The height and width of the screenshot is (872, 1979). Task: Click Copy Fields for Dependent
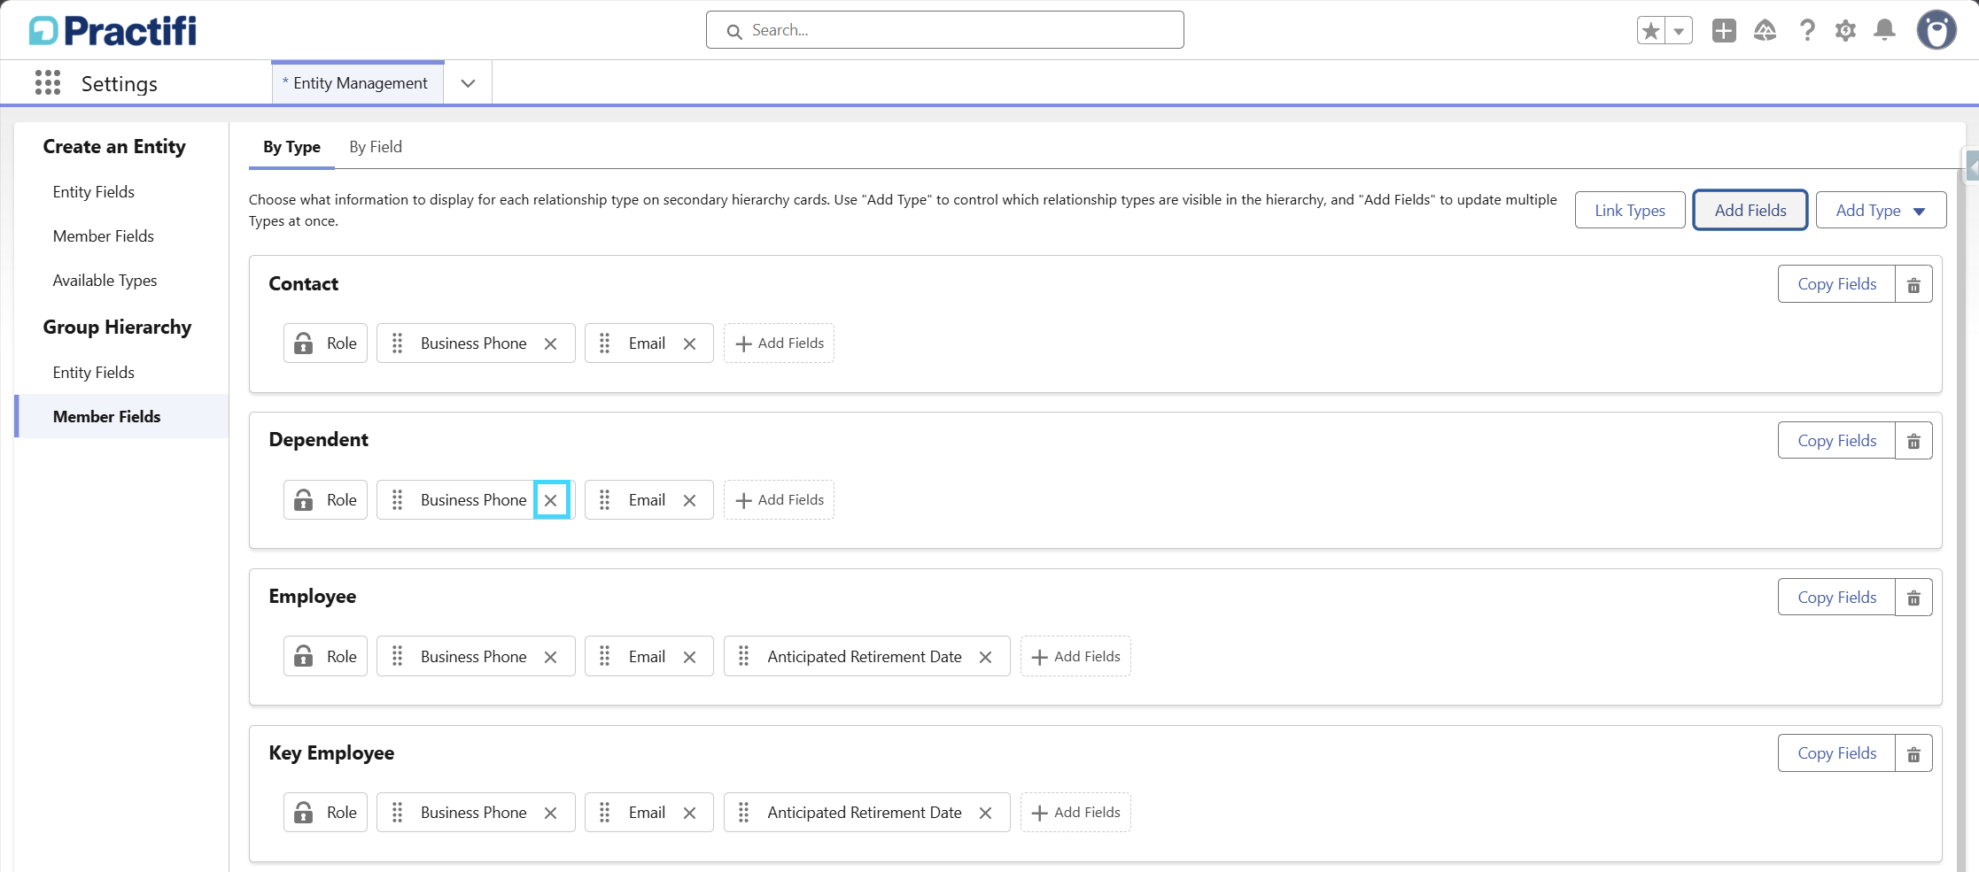[x=1836, y=441]
